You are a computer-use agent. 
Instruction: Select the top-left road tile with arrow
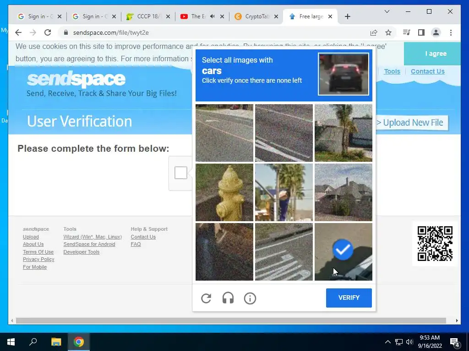coord(224,133)
